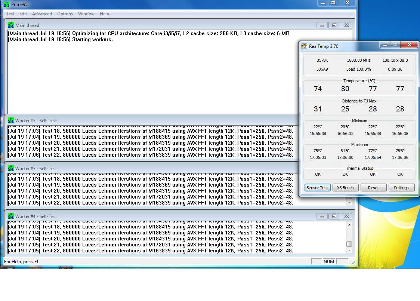
Task: Click 'For Help, press F1' status text
Action: (21, 262)
